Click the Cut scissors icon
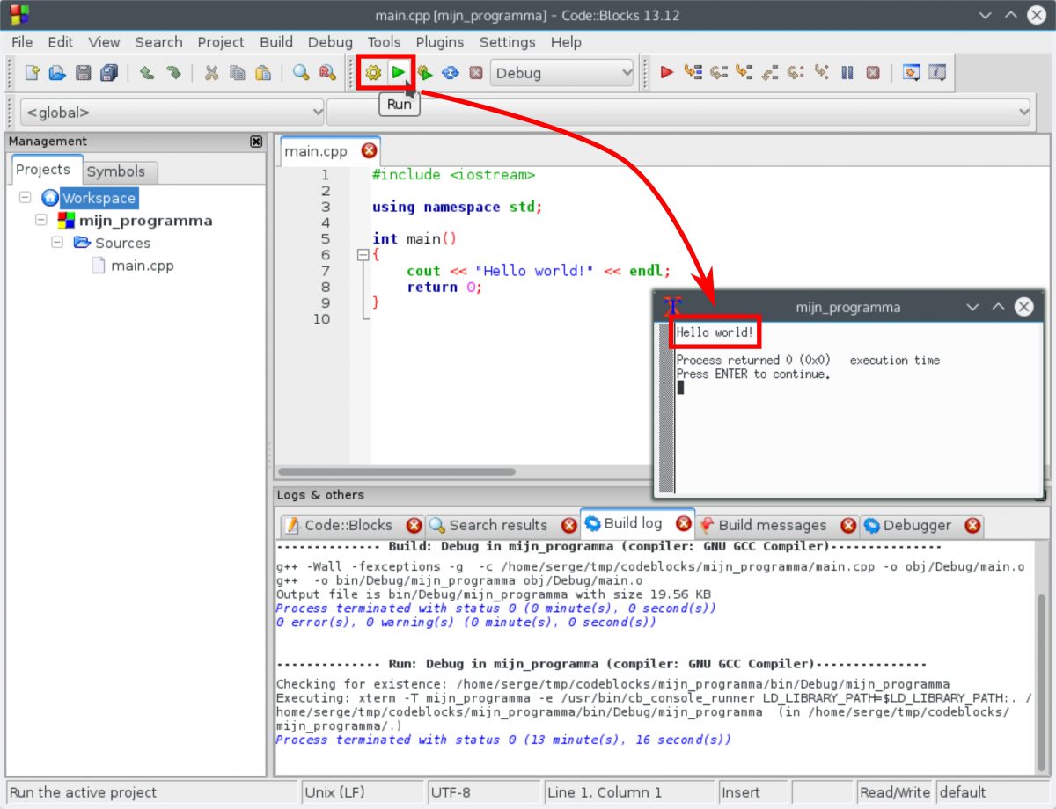The width and height of the screenshot is (1056, 809). coord(211,73)
